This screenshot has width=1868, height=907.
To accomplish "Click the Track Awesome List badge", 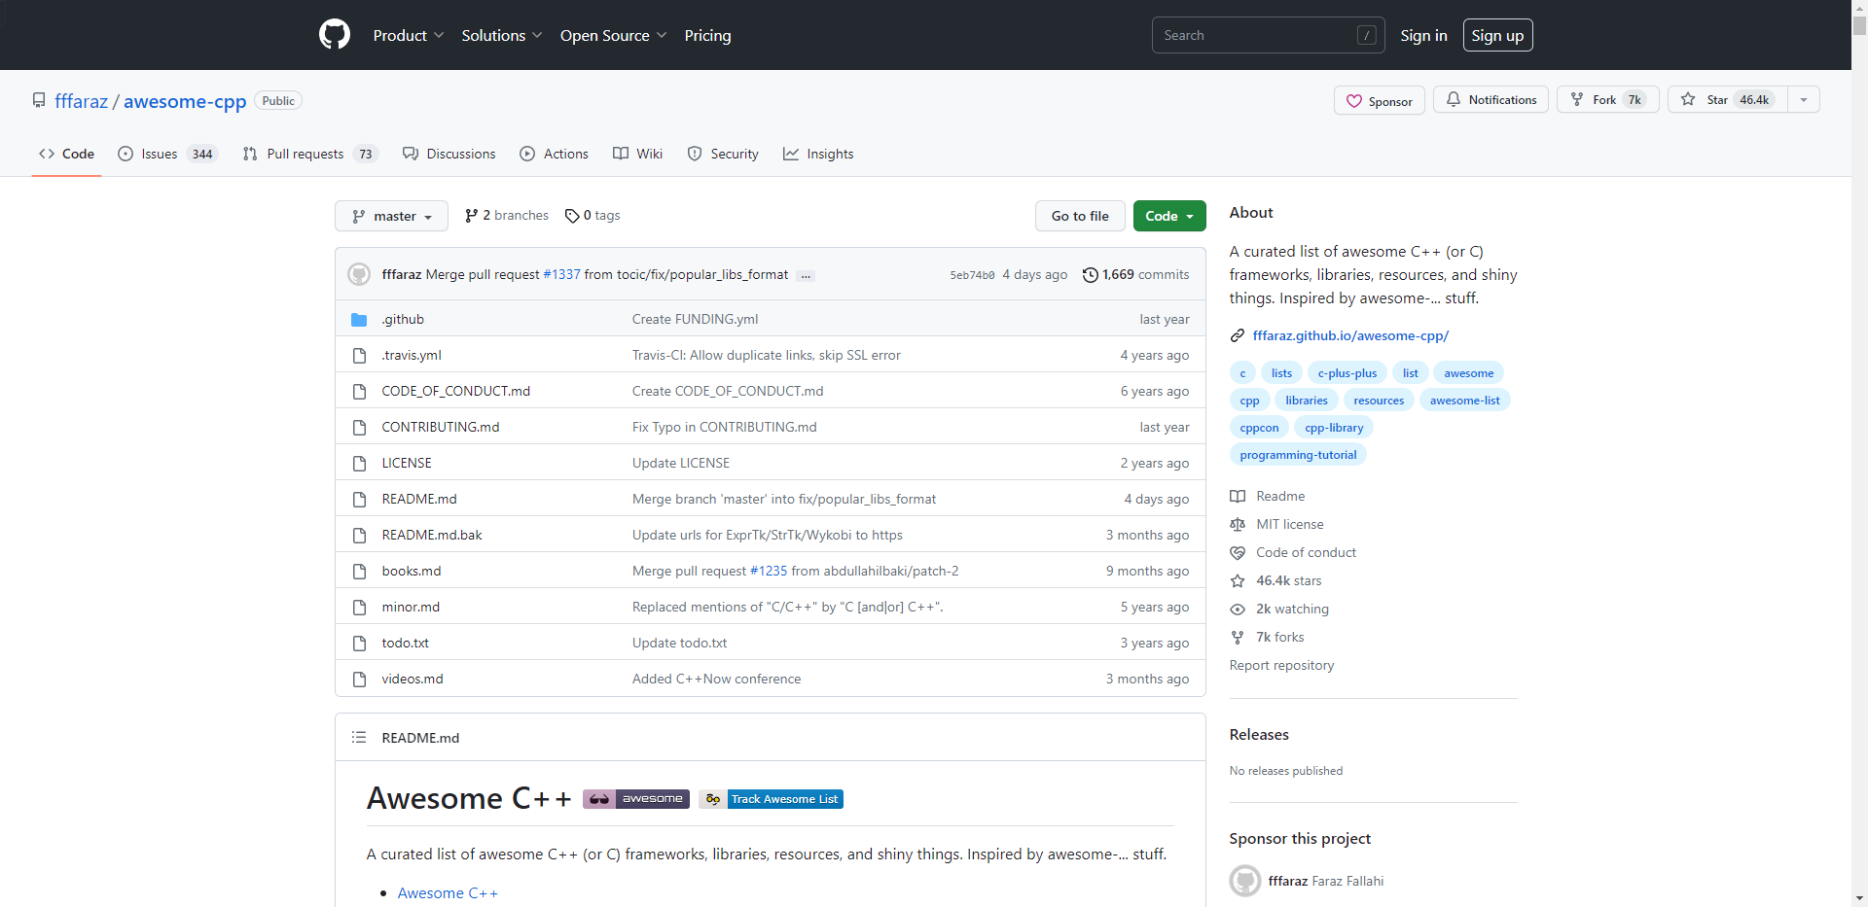I will 771,799.
